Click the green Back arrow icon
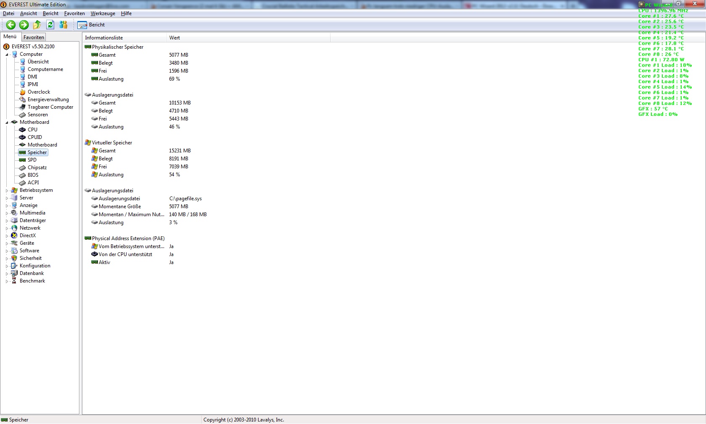 (x=11, y=25)
